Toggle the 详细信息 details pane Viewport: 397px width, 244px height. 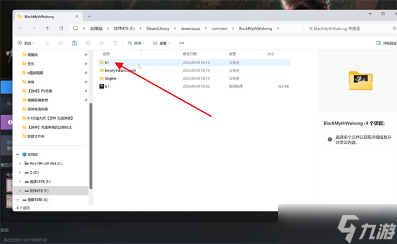click(386, 43)
